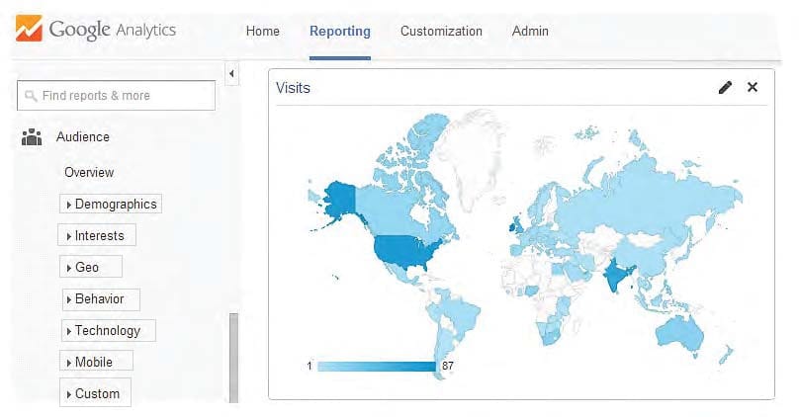Image resolution: width=799 pixels, height=417 pixels.
Task: Close the Visits widget
Action: (753, 87)
